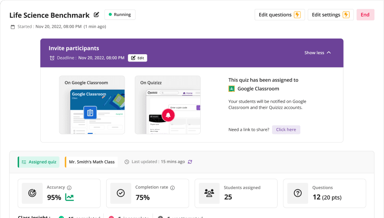
Task: Open Edit questions
Action: [x=280, y=15]
